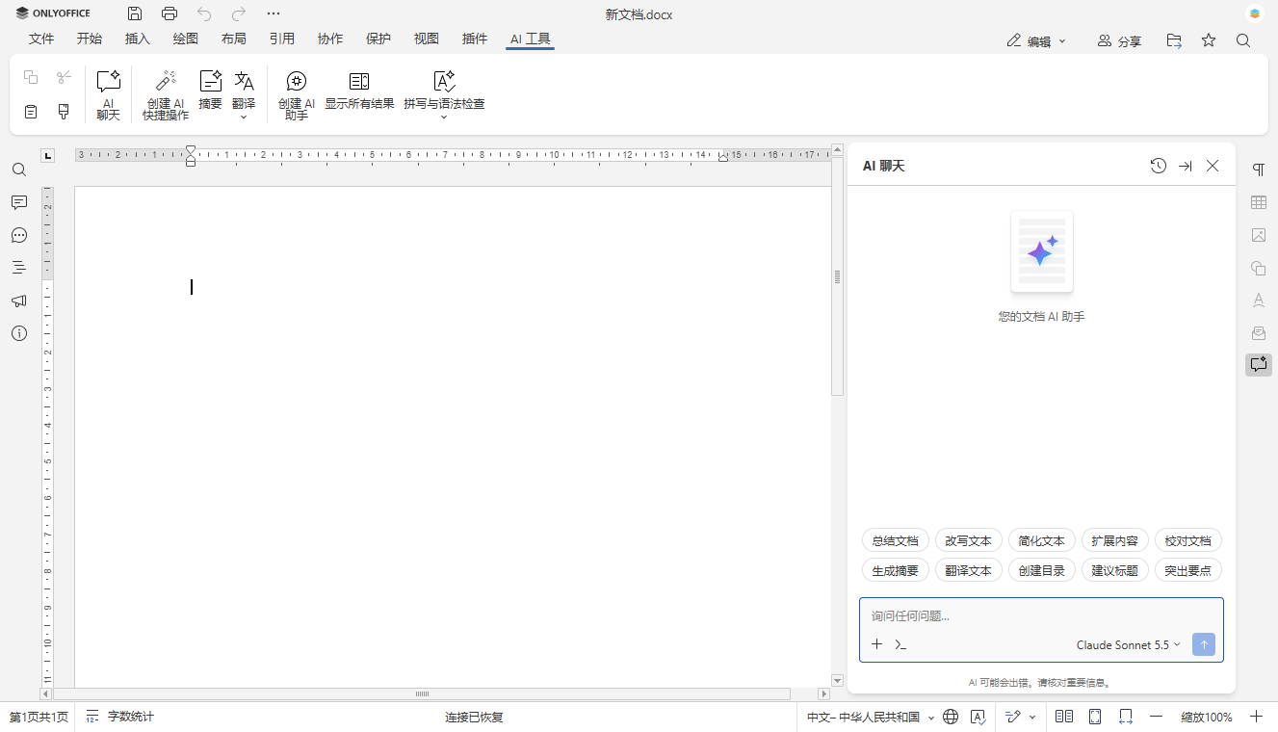Image resolution: width=1278 pixels, height=732 pixels.
Task: Open 中文-中华人民共和国 language dropdown
Action: pos(871,717)
